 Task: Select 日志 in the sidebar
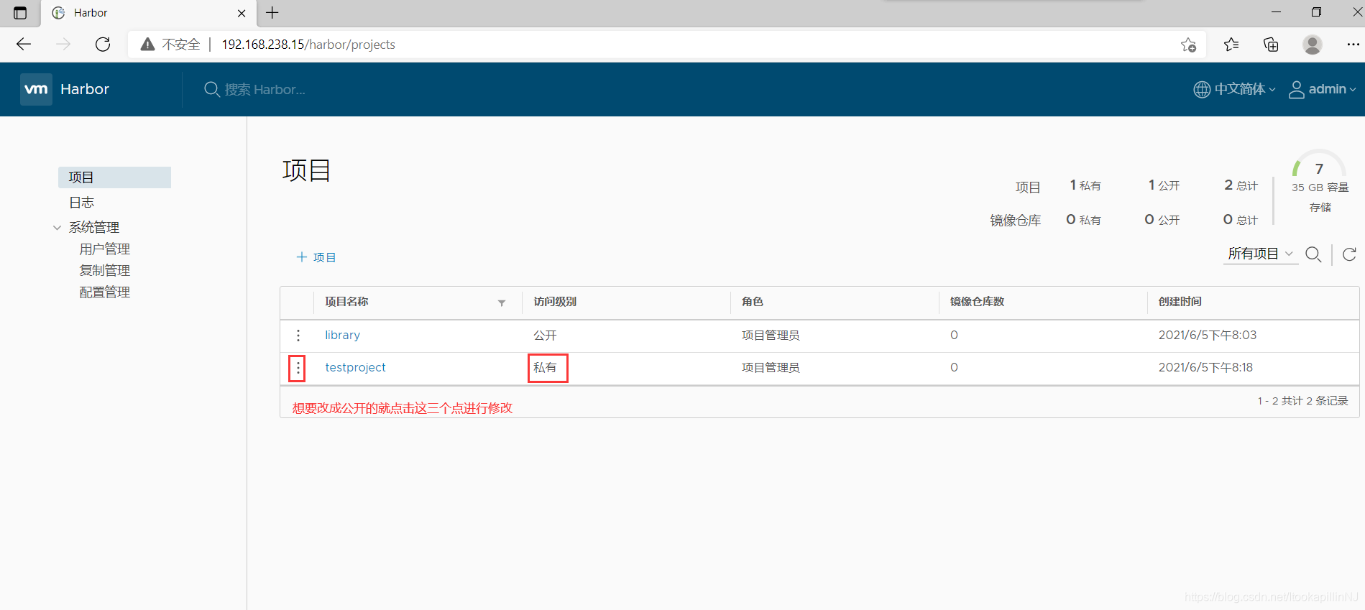82,203
